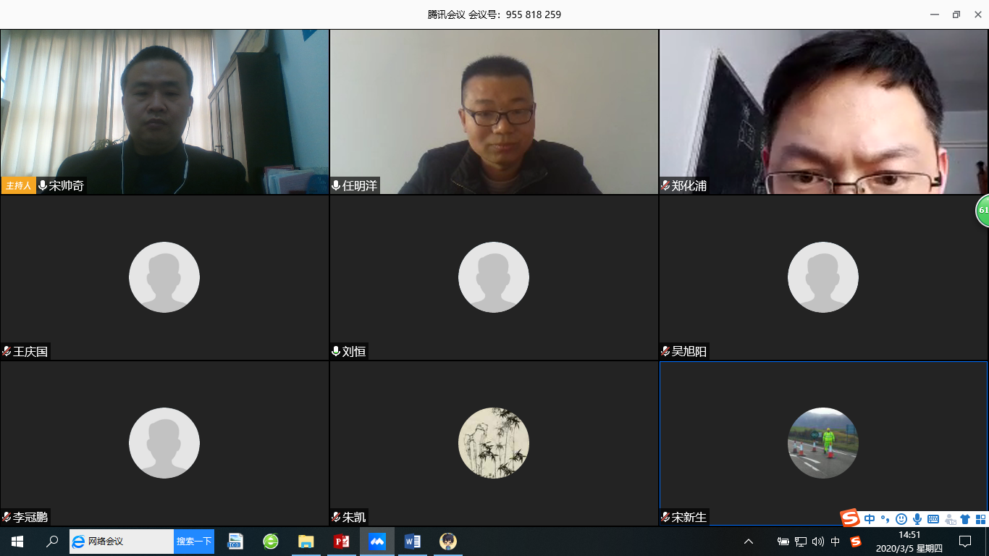Screen dimensions: 989x556
Task: Open the system volume speaker control
Action: click(818, 541)
